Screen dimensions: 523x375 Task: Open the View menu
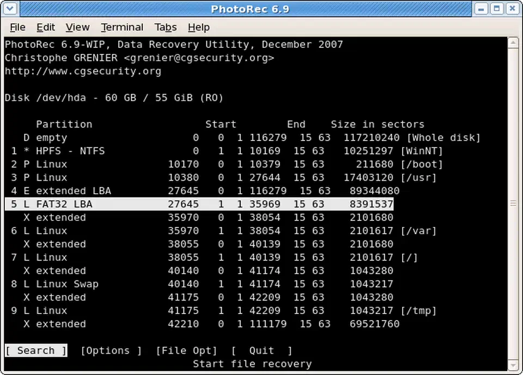point(77,27)
